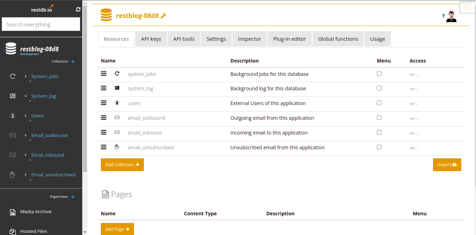The image size is (476, 235).
Task: Open the Inspector tab
Action: [x=250, y=39]
